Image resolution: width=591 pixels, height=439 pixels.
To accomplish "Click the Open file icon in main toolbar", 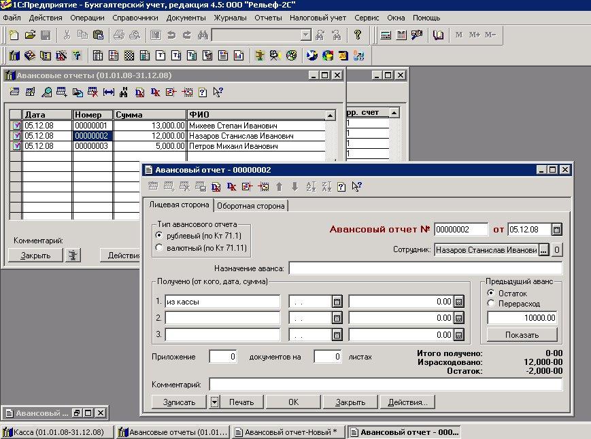I will coord(30,35).
